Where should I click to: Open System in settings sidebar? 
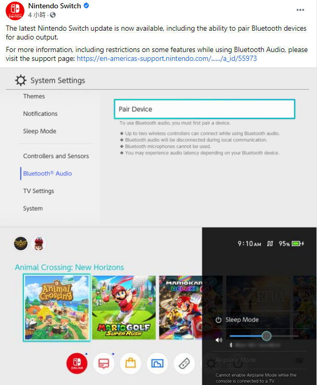pos(33,209)
